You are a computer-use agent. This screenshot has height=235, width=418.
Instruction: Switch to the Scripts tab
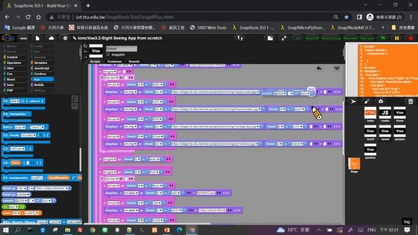pyautogui.click(x=95, y=61)
